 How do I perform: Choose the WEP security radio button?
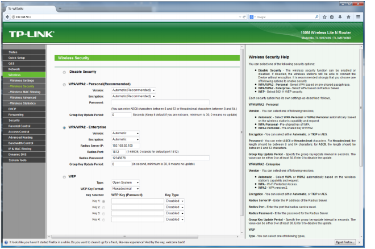click(x=64, y=176)
